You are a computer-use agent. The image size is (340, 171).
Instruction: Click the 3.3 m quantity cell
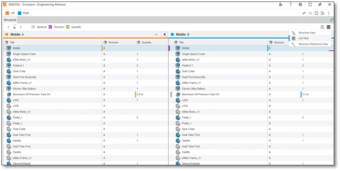point(305,94)
